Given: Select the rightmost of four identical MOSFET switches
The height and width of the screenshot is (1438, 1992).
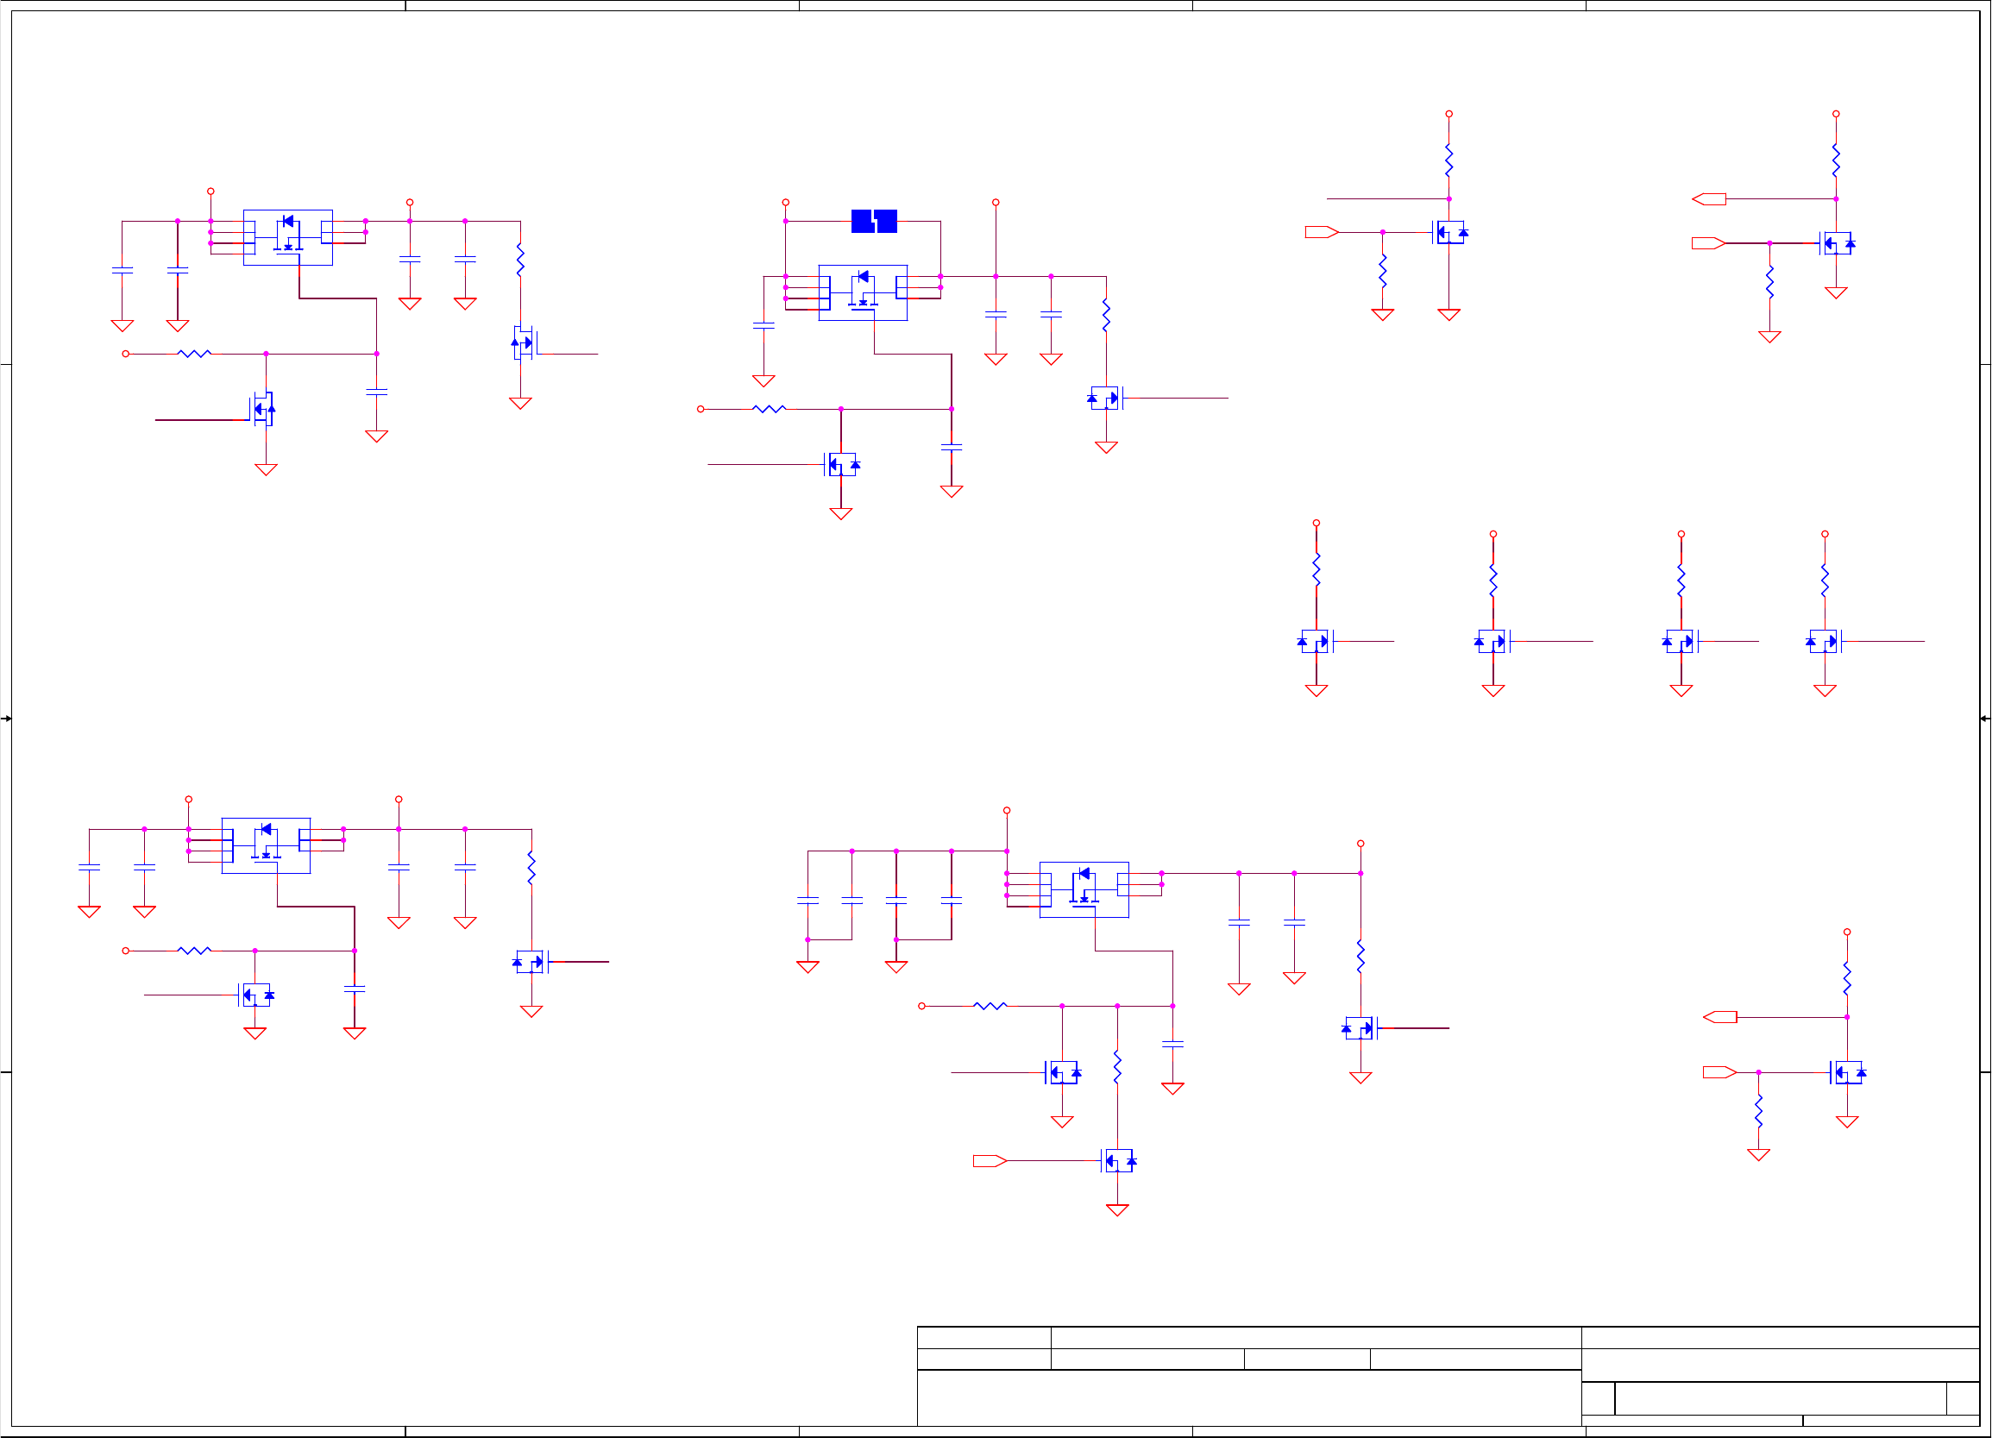Looking at the screenshot, I should pos(1825,642).
